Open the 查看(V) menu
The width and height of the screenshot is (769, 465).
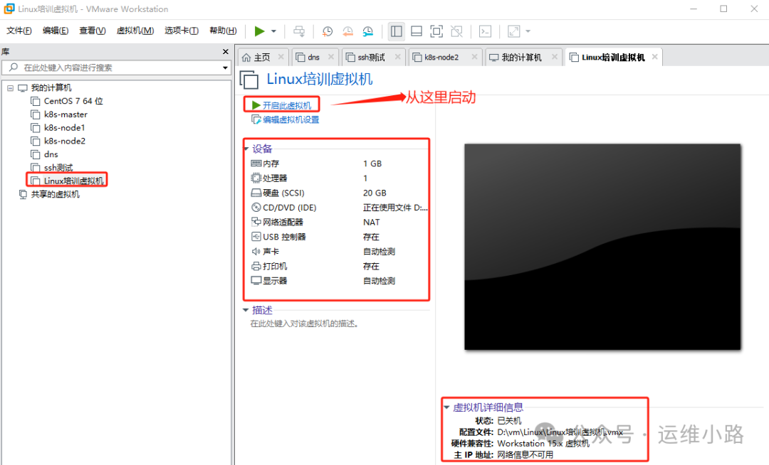92,31
